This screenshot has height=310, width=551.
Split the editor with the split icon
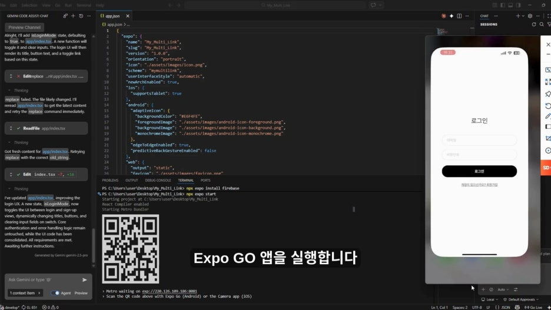[459, 16]
